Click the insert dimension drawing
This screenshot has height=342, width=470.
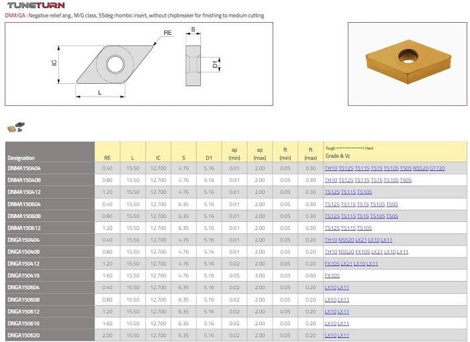point(139,64)
